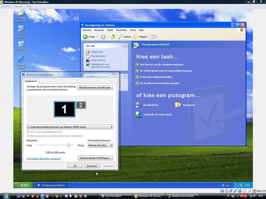The image size is (266, 199).
Task: Open Taakbalk en menu Start icon
Action: [x=139, y=115]
